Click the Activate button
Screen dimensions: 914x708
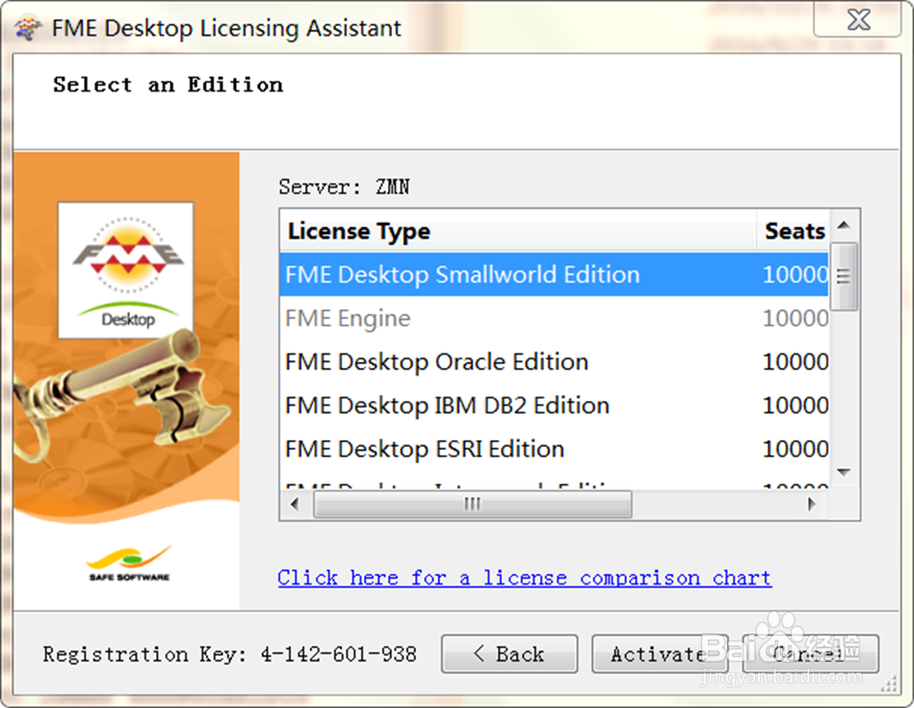[x=660, y=654]
